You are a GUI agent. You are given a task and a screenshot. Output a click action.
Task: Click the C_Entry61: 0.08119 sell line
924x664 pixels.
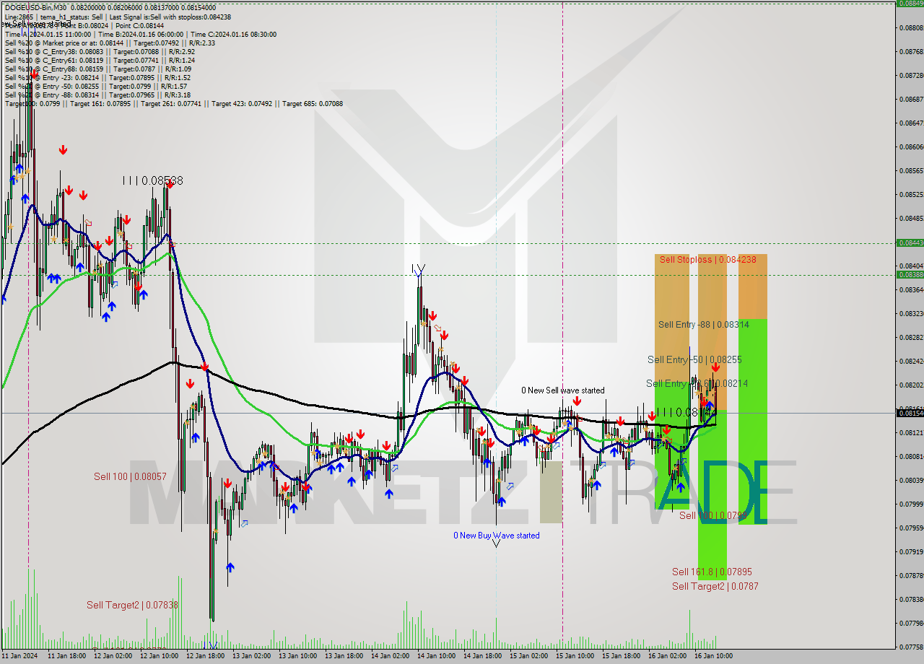(100, 60)
